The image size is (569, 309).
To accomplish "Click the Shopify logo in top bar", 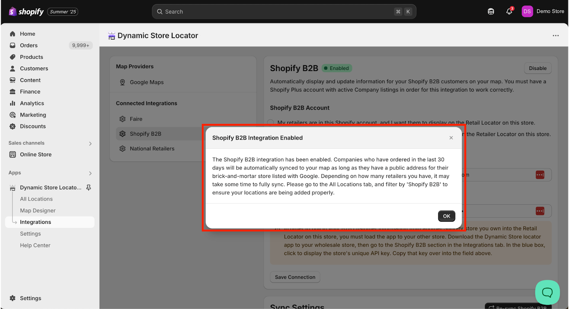I will (x=26, y=12).
